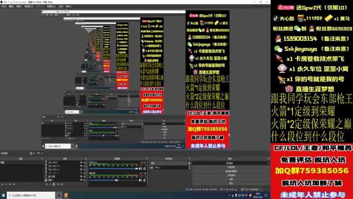Select the scene entry in Scenes list

point(21,162)
